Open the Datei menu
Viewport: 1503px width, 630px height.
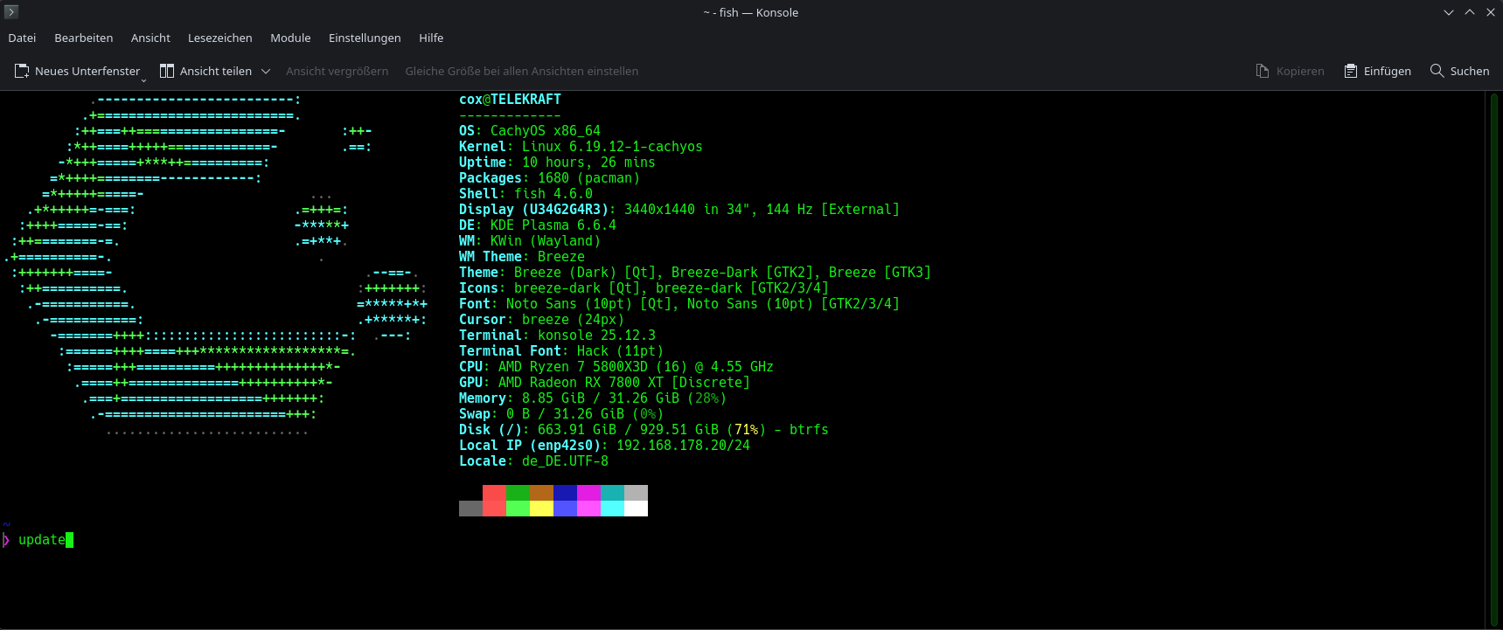[22, 38]
